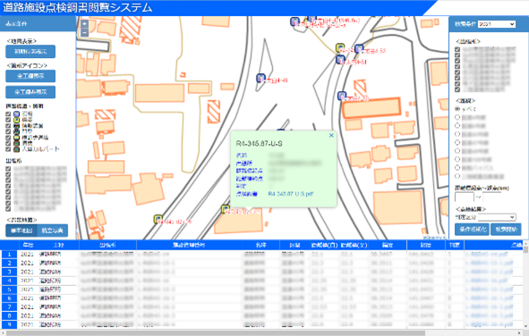The width and height of the screenshot is (529, 336).
Task: Switch background to 標準地図
Action: point(21,231)
